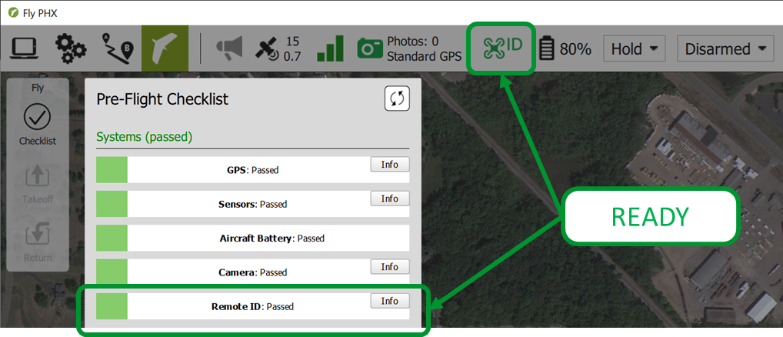Open Info for Remote ID check
Screen dimensions: 783x337
tap(389, 301)
